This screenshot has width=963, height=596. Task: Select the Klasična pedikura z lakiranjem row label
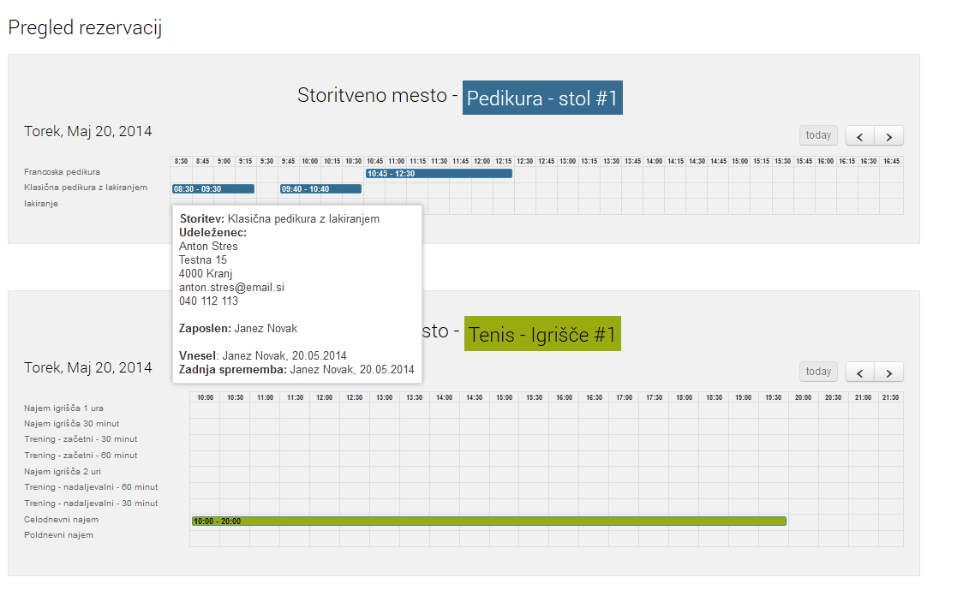point(86,188)
